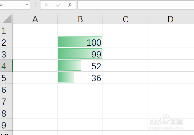Viewport: 194px width, 135px height.
Task: Click the formula bar resize dots handle
Action: pyautogui.click(x=35, y=5)
